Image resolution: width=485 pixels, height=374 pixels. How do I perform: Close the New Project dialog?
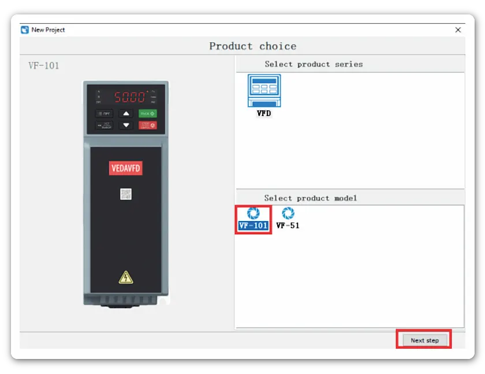click(x=458, y=30)
